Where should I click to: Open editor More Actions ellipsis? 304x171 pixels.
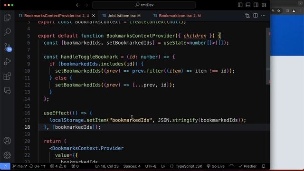tap(263, 16)
